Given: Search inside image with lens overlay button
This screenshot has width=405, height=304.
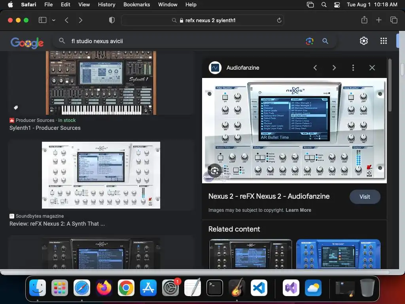Looking at the screenshot, I should [214, 171].
